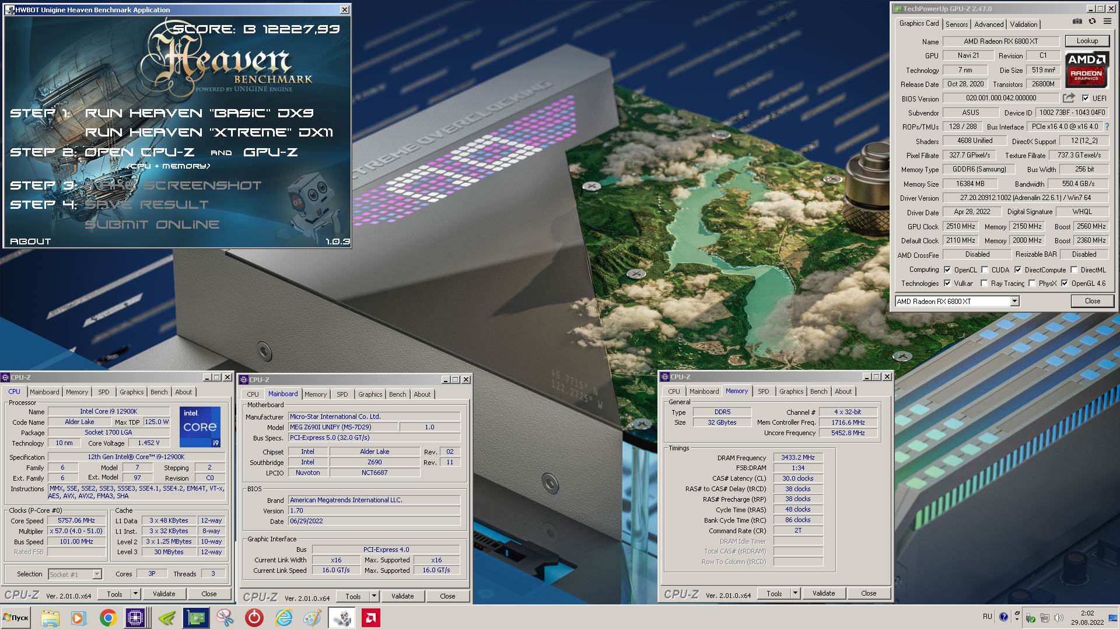Click the GPU-Z refresh icon
This screenshot has width=1120, height=630.
point(1092,22)
